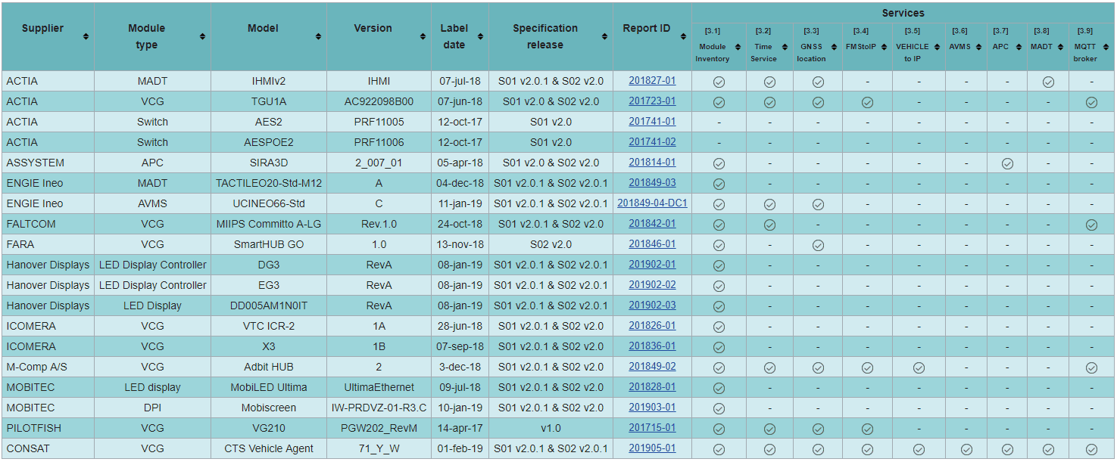
Task: Open report 201902-02 link
Action: pos(652,285)
